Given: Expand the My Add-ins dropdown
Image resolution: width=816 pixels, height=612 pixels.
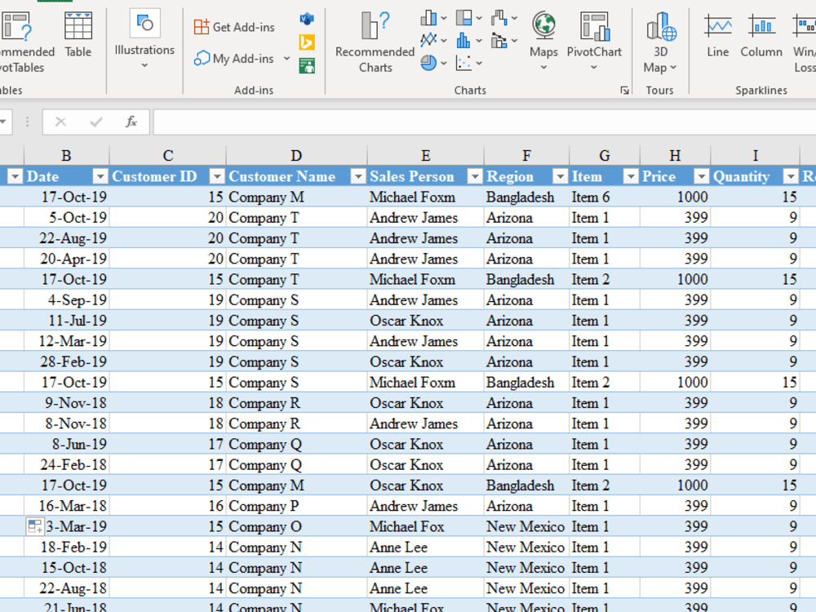Looking at the screenshot, I should tap(286, 59).
